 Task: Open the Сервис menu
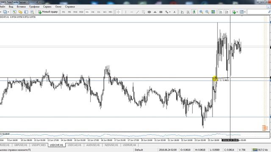coord(47,7)
